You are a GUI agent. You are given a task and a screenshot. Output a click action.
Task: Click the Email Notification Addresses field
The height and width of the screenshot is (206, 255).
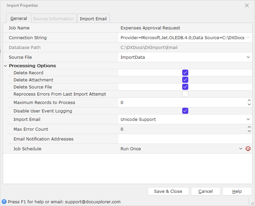click(185, 139)
